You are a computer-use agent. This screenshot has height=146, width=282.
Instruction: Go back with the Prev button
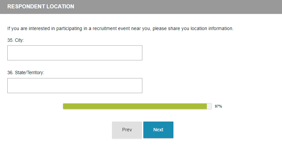(x=127, y=130)
